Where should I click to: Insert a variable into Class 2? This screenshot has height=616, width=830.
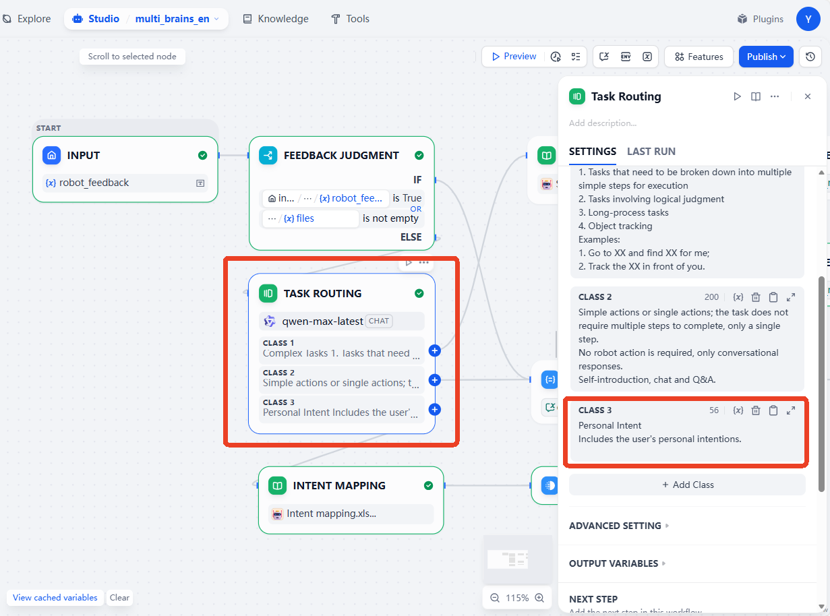pos(738,297)
